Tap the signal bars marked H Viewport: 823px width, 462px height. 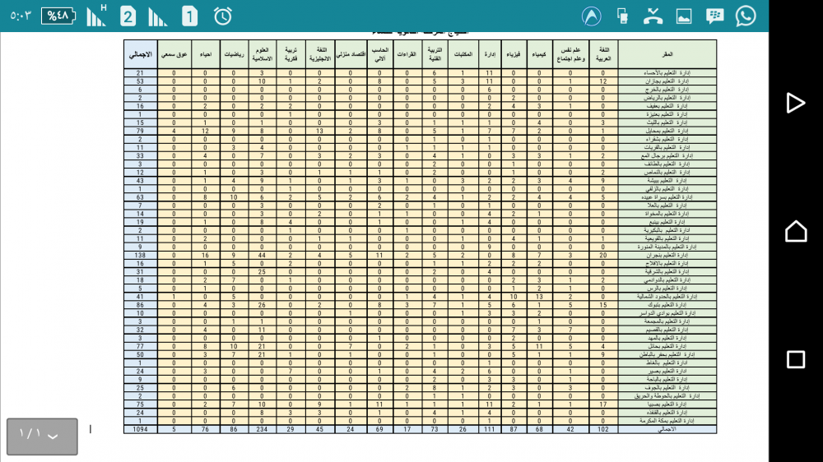[x=96, y=16]
